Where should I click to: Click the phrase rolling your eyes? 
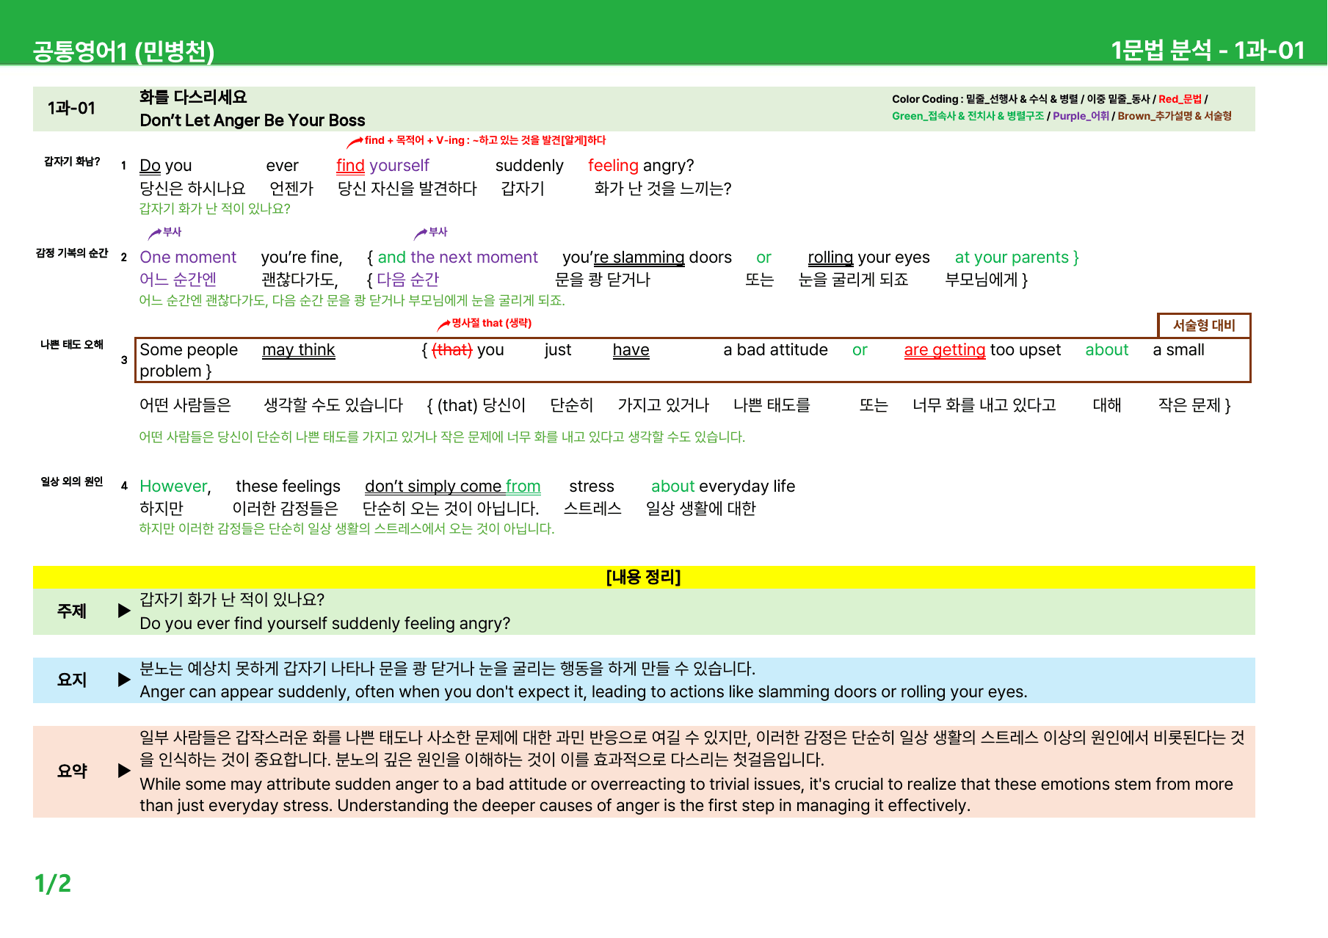[868, 258]
